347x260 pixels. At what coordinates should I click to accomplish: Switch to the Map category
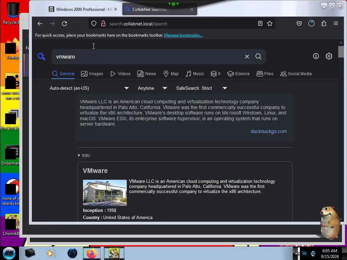pyautogui.click(x=171, y=74)
